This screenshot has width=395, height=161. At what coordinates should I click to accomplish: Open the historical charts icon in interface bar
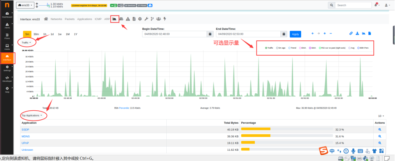[115, 19]
